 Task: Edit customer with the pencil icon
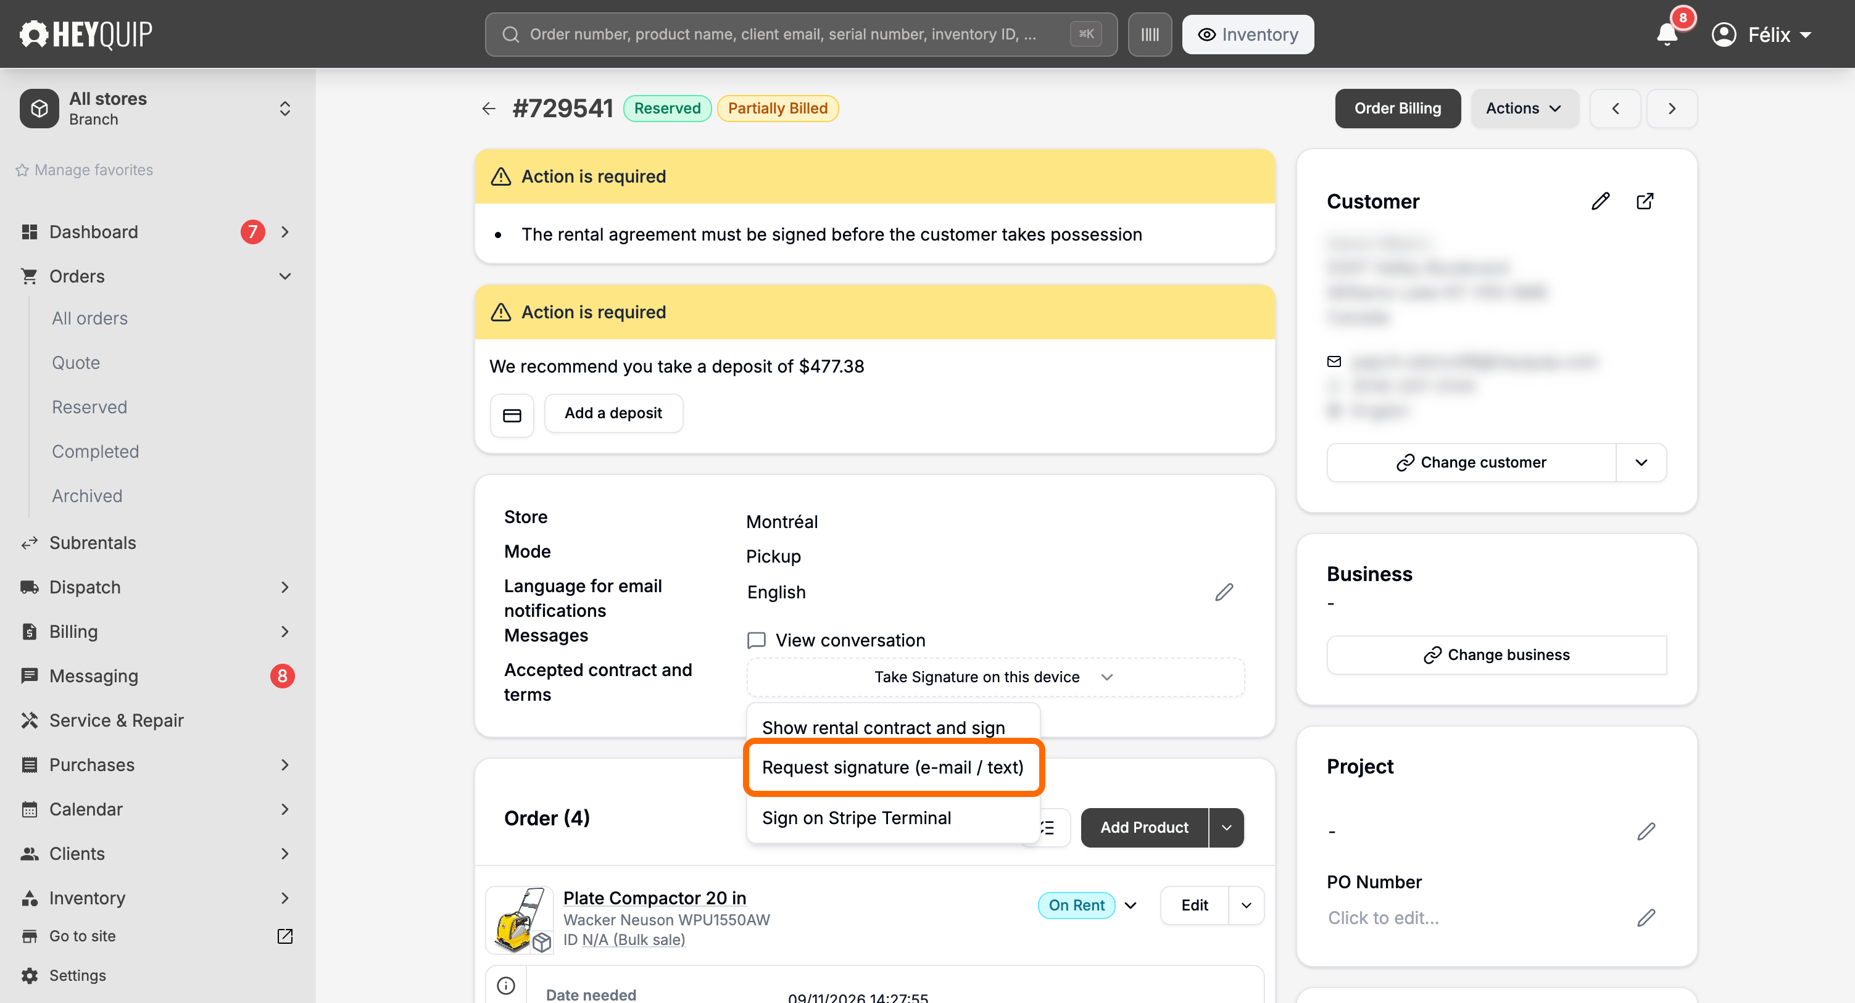pyautogui.click(x=1600, y=201)
